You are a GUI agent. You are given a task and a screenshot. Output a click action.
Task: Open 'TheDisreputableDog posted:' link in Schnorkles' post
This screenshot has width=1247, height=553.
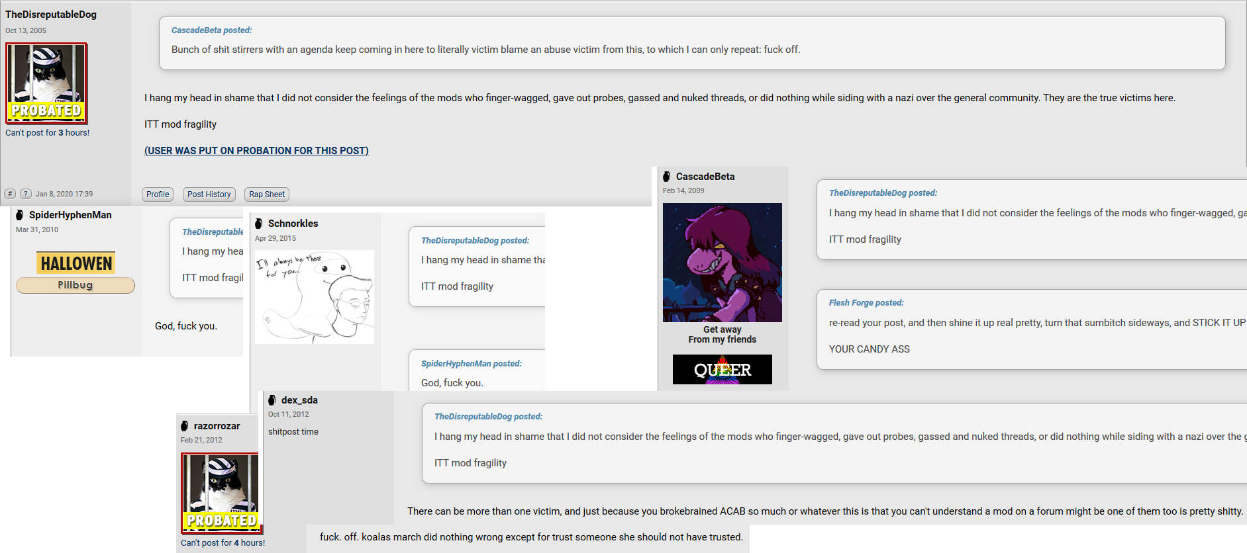click(475, 241)
